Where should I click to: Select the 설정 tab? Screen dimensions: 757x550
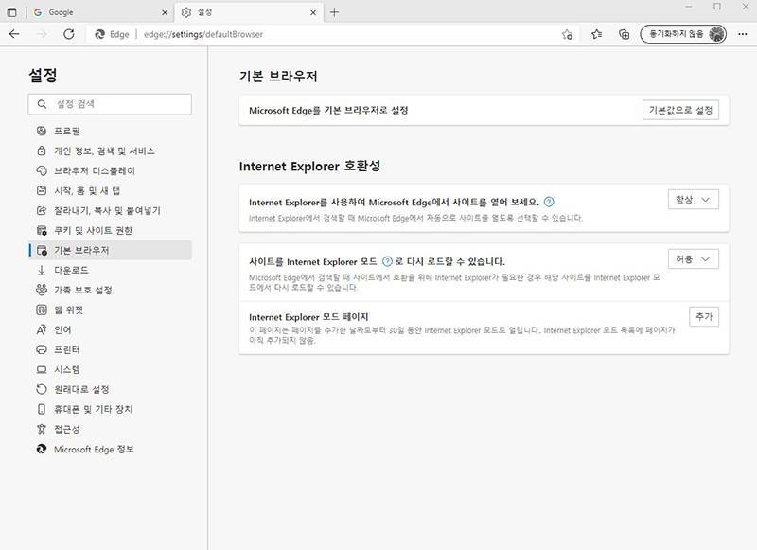tap(248, 12)
